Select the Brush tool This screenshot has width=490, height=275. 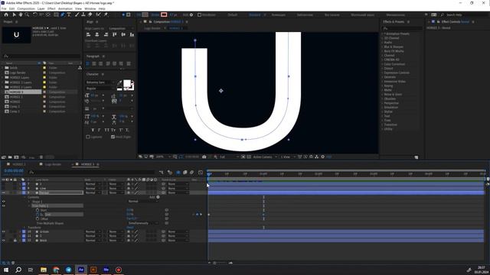(77, 15)
